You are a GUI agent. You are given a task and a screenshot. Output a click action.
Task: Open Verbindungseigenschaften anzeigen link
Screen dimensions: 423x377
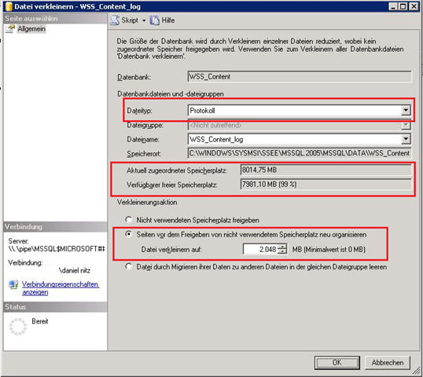click(61, 288)
